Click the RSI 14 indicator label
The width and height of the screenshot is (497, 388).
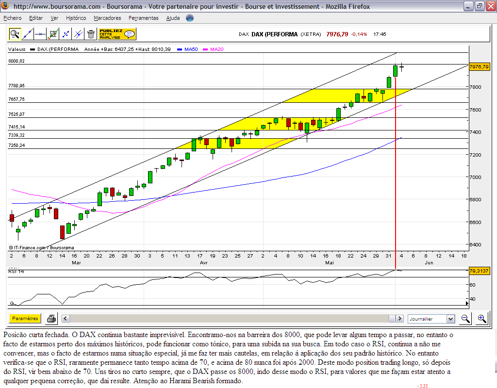(x=16, y=272)
